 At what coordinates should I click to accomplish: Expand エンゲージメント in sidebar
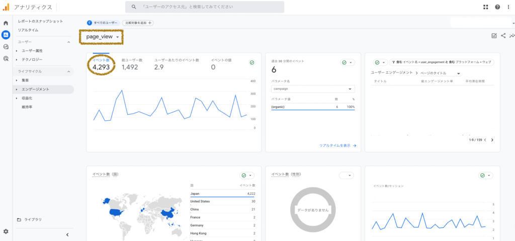coord(17,89)
